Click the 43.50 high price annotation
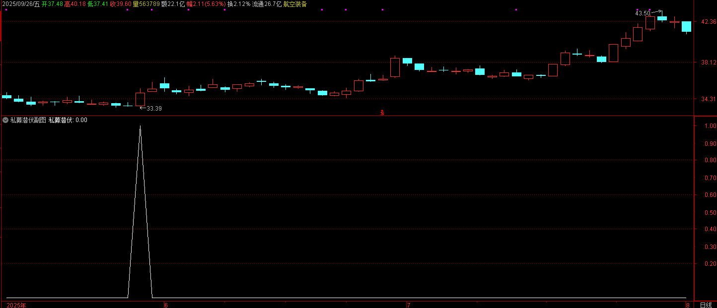 (x=643, y=13)
